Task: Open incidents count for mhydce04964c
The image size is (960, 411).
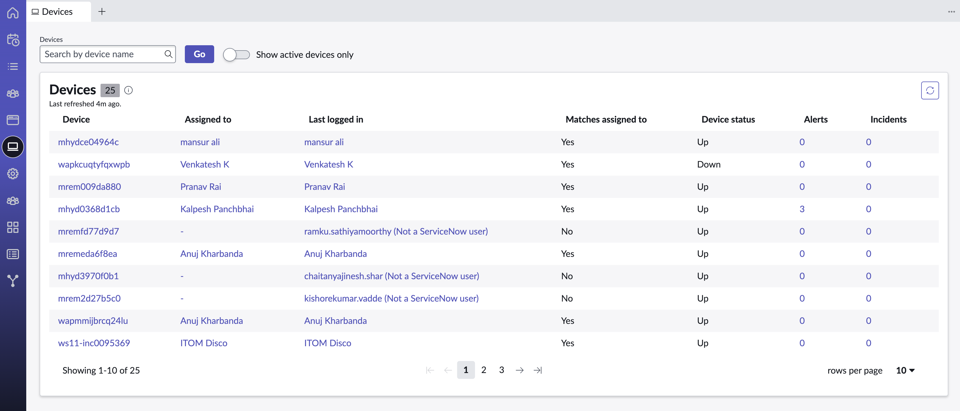Action: (868, 142)
